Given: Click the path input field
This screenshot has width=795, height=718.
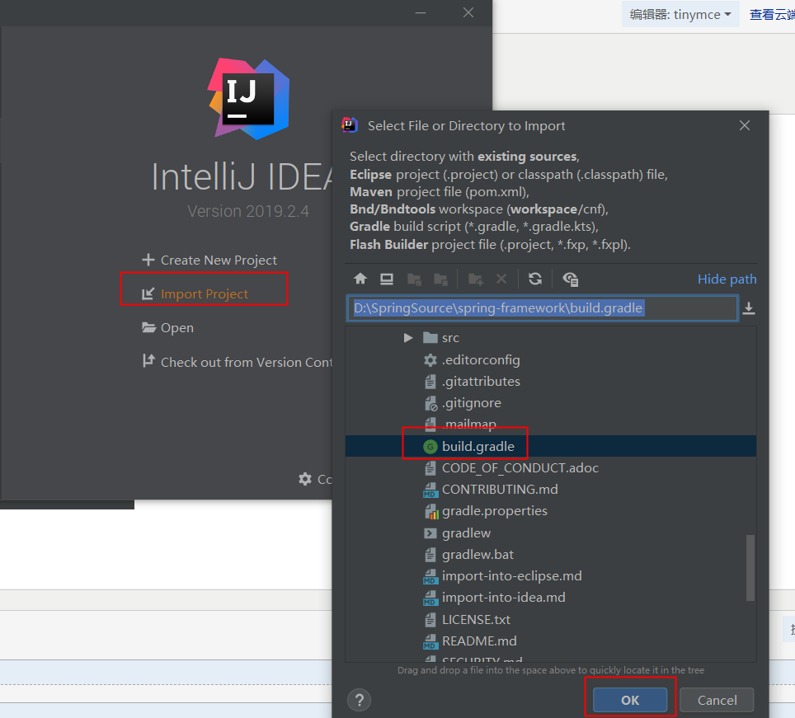Looking at the screenshot, I should (542, 308).
